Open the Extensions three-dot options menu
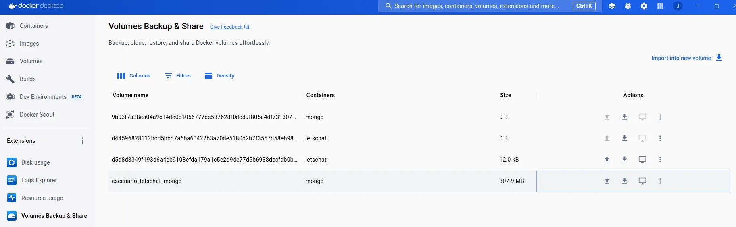 point(83,141)
